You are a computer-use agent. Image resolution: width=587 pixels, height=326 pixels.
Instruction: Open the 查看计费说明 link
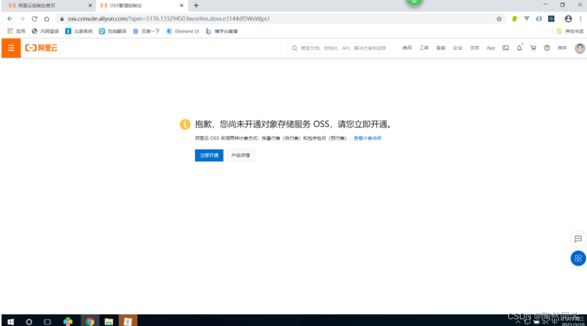click(x=367, y=138)
